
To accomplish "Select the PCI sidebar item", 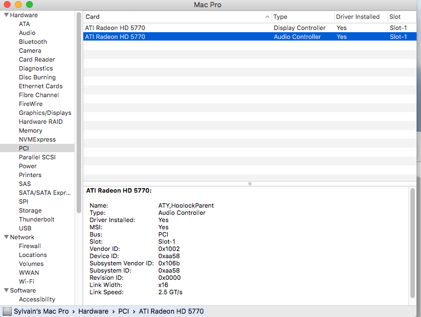I will [x=37, y=148].
